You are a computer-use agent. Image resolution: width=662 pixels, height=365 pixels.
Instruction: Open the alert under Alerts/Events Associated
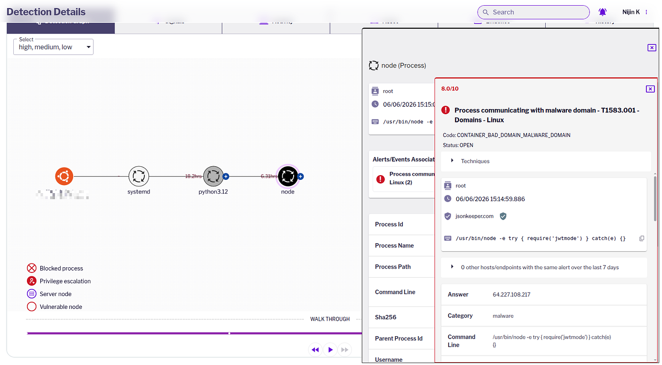[x=404, y=178]
